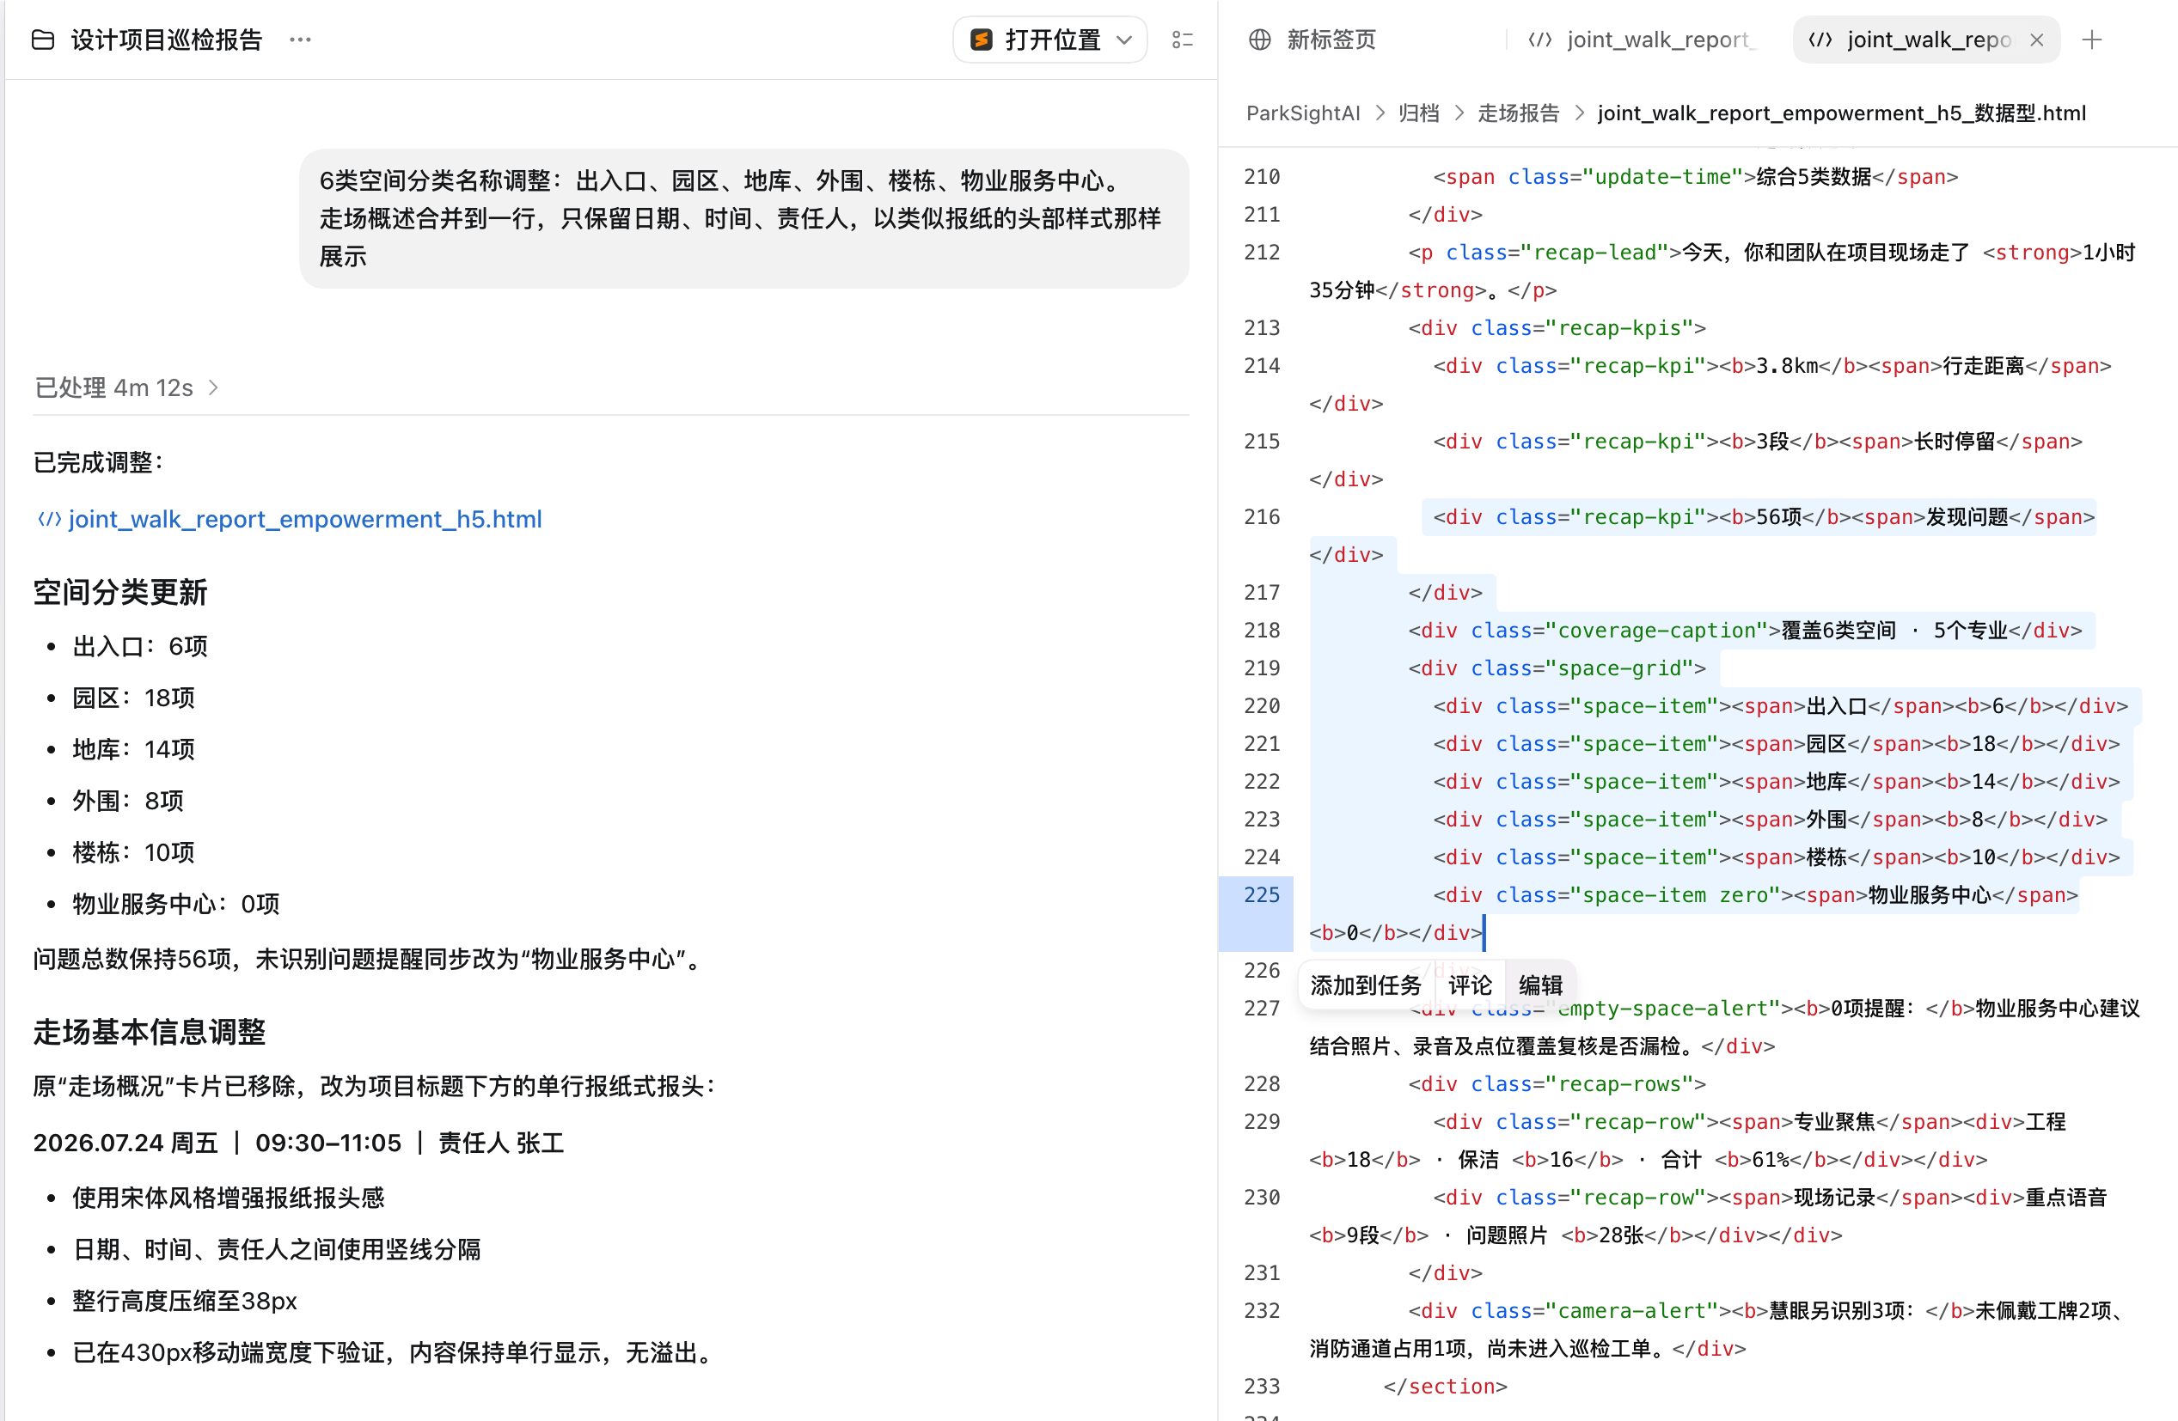Click the list item 地库：14项
The width and height of the screenshot is (2178, 1421).
pyautogui.click(x=133, y=748)
